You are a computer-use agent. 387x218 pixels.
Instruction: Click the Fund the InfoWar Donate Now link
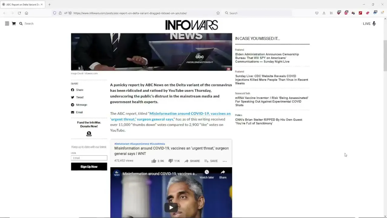(89, 124)
